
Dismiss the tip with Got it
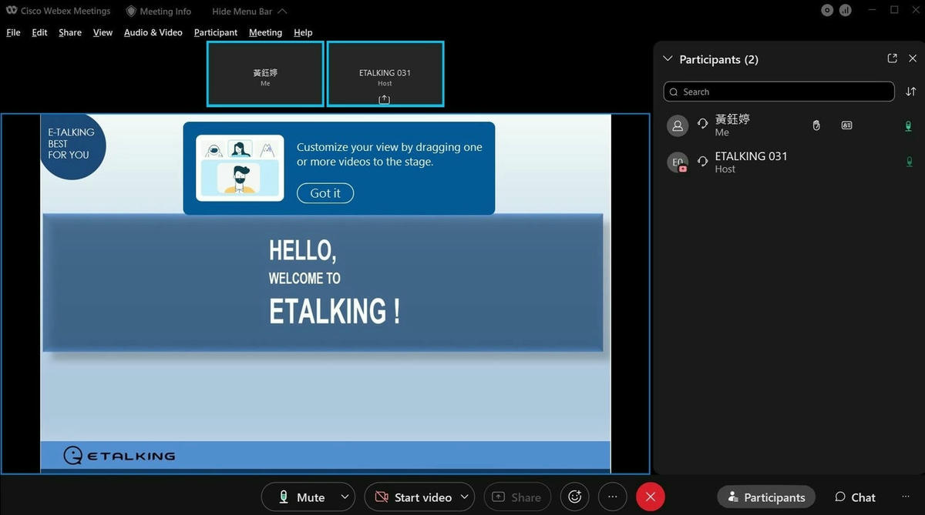pyautogui.click(x=325, y=193)
